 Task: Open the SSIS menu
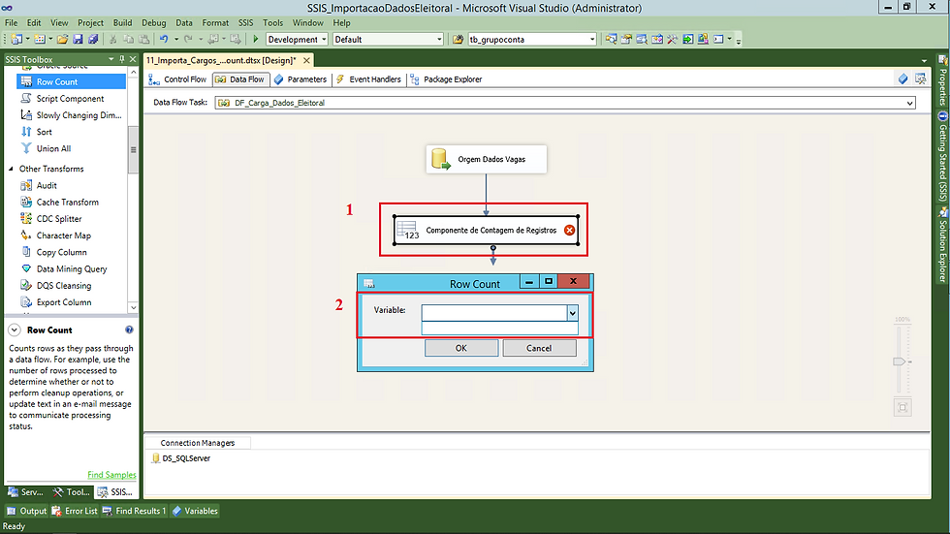pos(245,23)
